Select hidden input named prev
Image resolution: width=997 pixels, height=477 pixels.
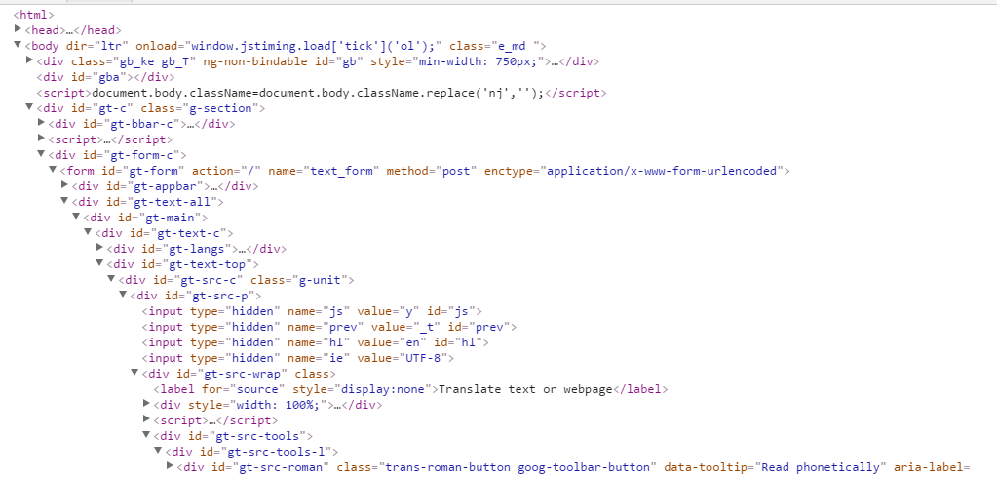[329, 327]
